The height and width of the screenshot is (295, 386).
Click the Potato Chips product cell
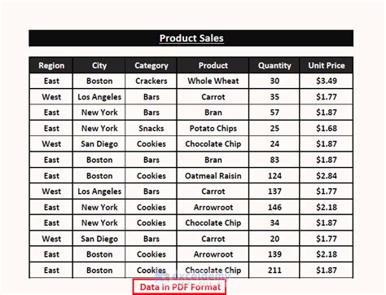coord(213,128)
